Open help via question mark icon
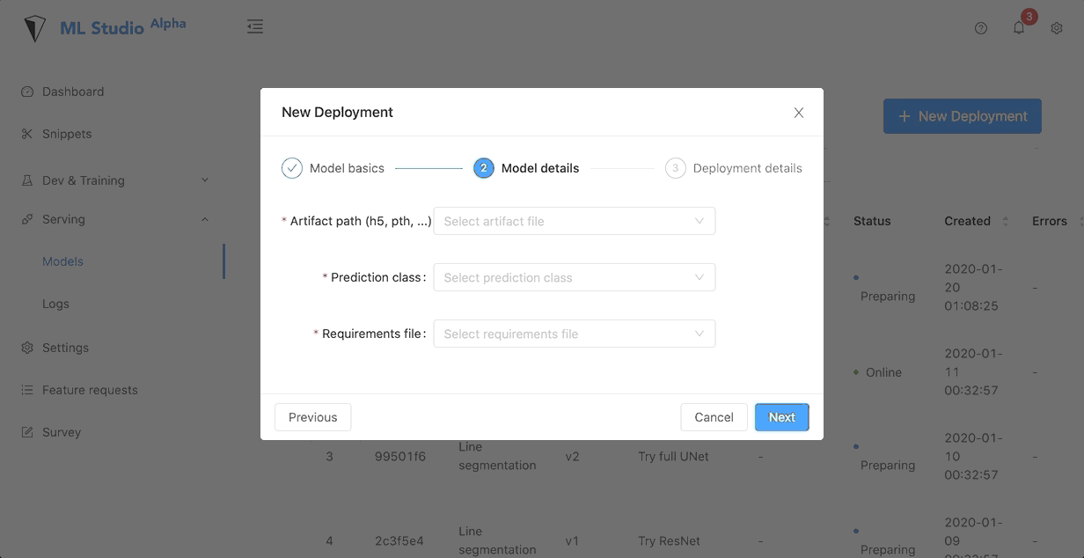The height and width of the screenshot is (558, 1084). [981, 28]
